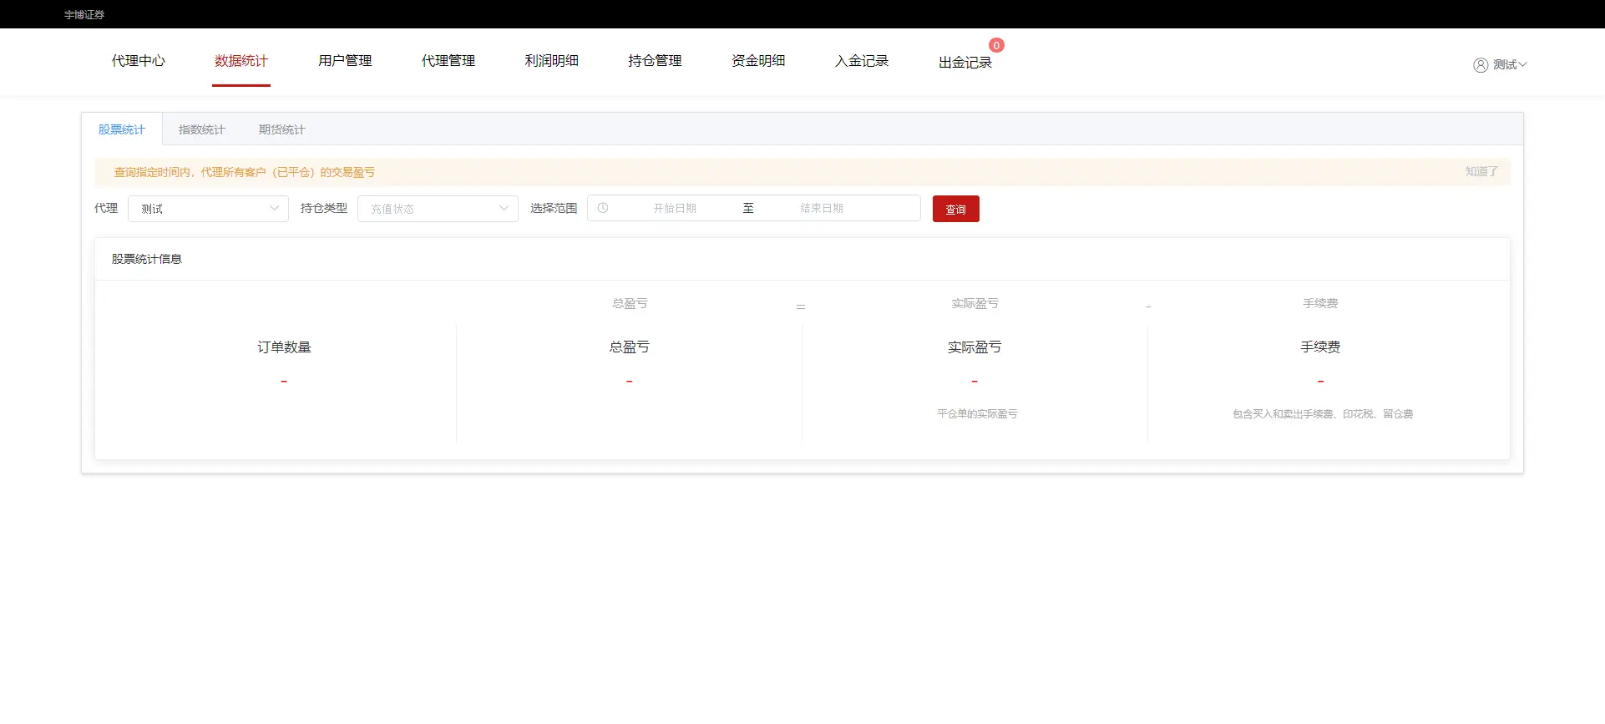Open 持仓管理 page

[x=655, y=61]
